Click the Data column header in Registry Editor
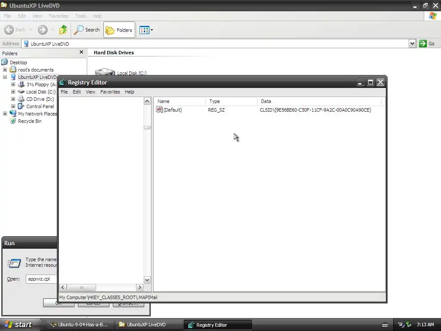This screenshot has width=441, height=331. coord(320,101)
